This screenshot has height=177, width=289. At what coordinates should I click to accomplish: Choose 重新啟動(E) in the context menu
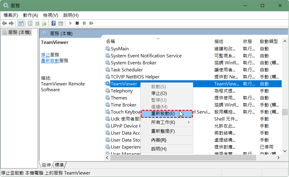pyautogui.click(x=167, y=114)
